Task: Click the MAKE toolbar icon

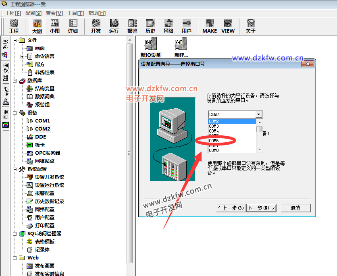Action: click(209, 26)
